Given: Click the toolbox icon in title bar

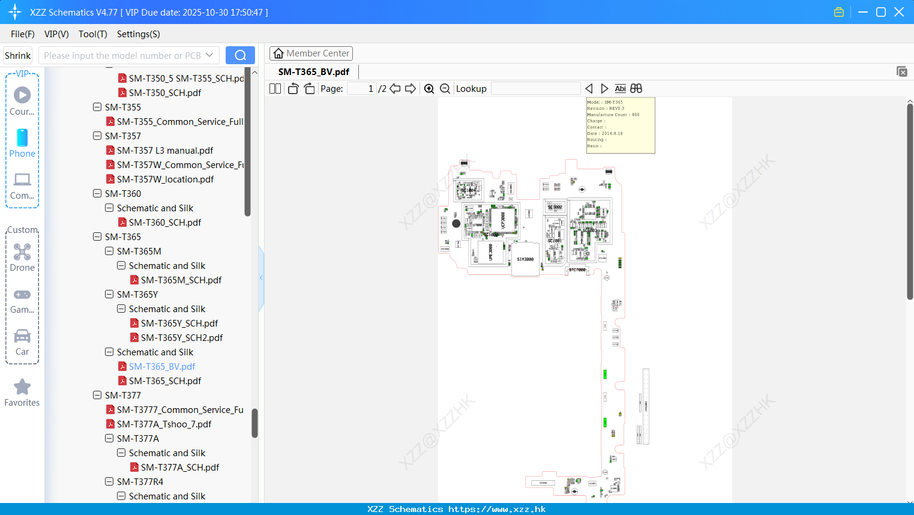Looking at the screenshot, I should tap(839, 12).
